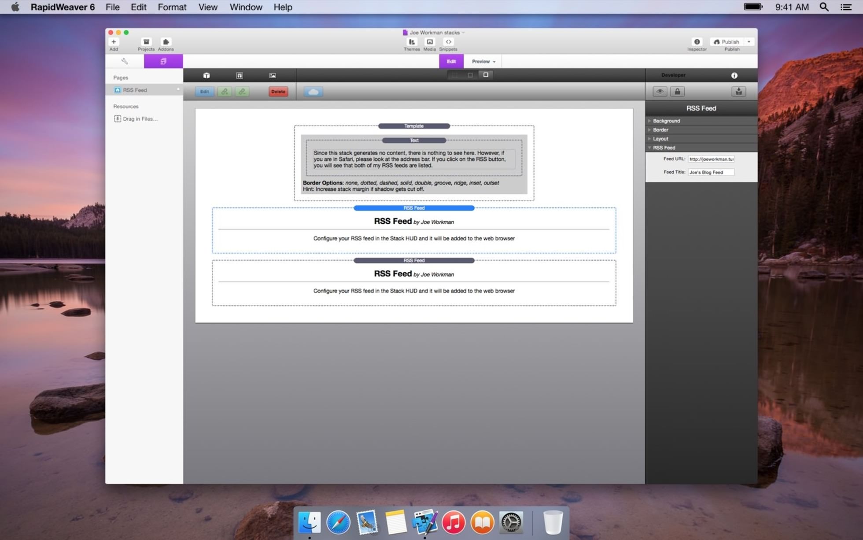Screen dimensions: 863x540
Task: Select the purple pages sidebar tab
Action: [x=163, y=61]
